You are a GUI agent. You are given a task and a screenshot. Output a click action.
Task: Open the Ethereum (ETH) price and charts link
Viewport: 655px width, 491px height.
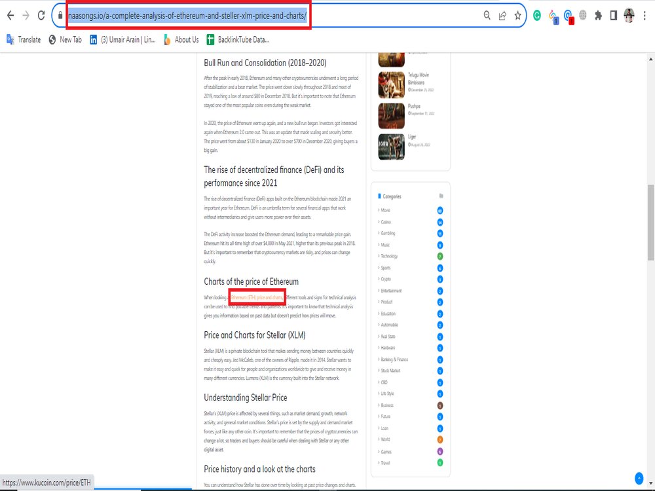coord(257,297)
